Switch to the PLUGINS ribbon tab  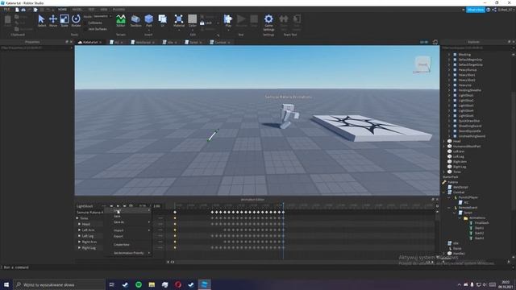(119, 10)
